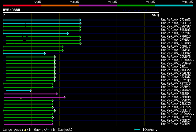Click the green alignment bar for C0PQJ7

coord(33,47)
